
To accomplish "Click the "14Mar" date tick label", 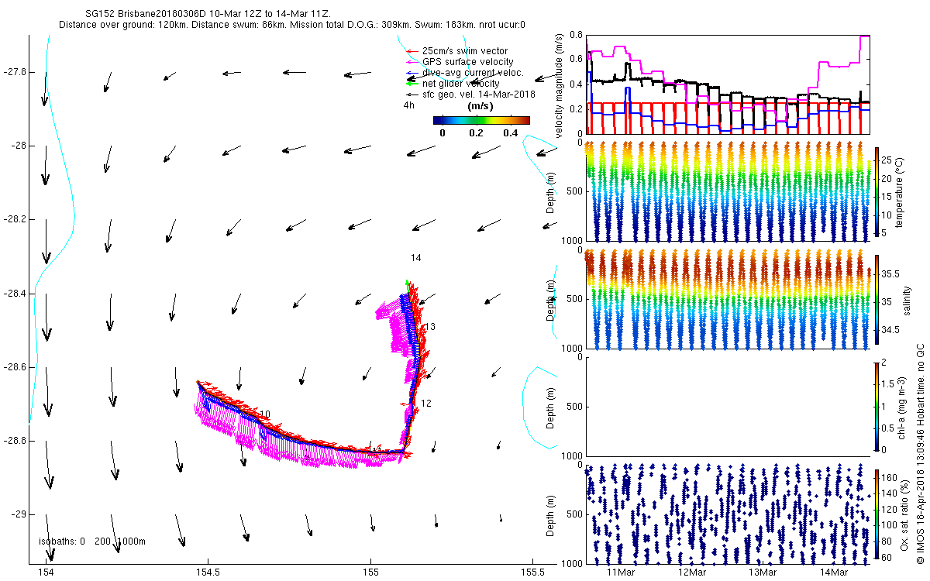I will 835,572.
